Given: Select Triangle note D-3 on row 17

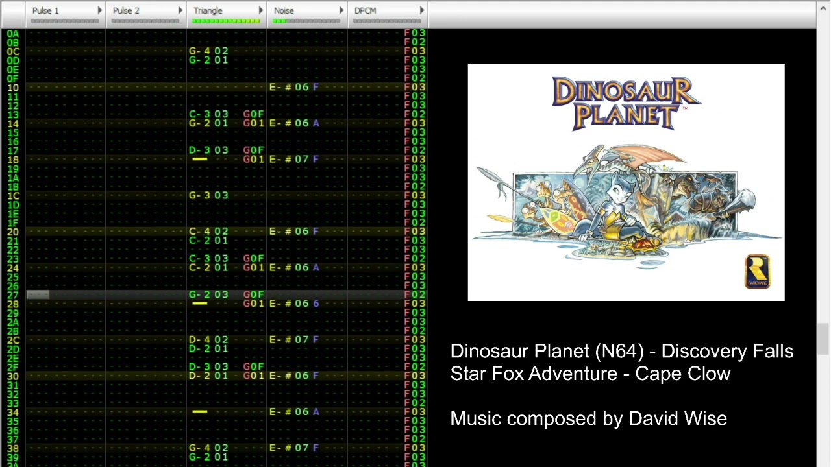Looking at the screenshot, I should [x=200, y=150].
